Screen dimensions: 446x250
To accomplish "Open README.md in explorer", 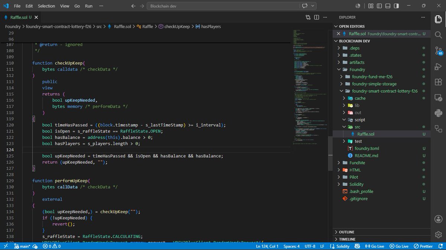I will (x=382, y=155).
